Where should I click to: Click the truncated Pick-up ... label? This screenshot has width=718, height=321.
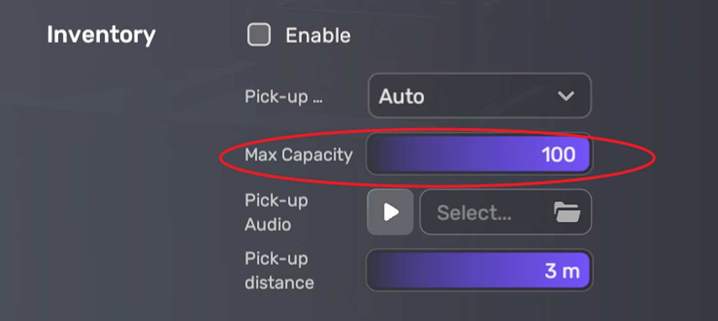click(x=284, y=96)
